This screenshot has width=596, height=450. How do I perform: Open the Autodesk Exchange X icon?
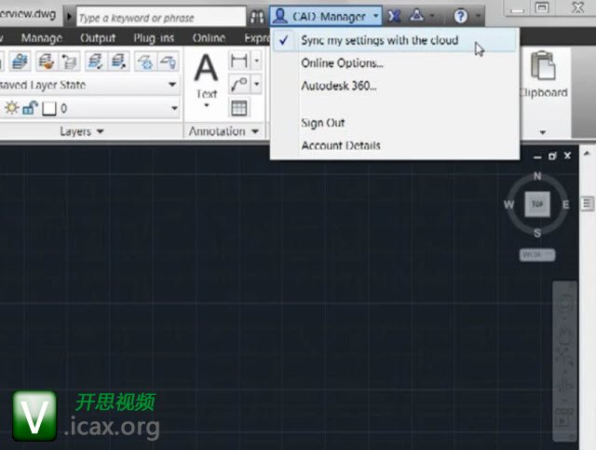click(x=394, y=16)
